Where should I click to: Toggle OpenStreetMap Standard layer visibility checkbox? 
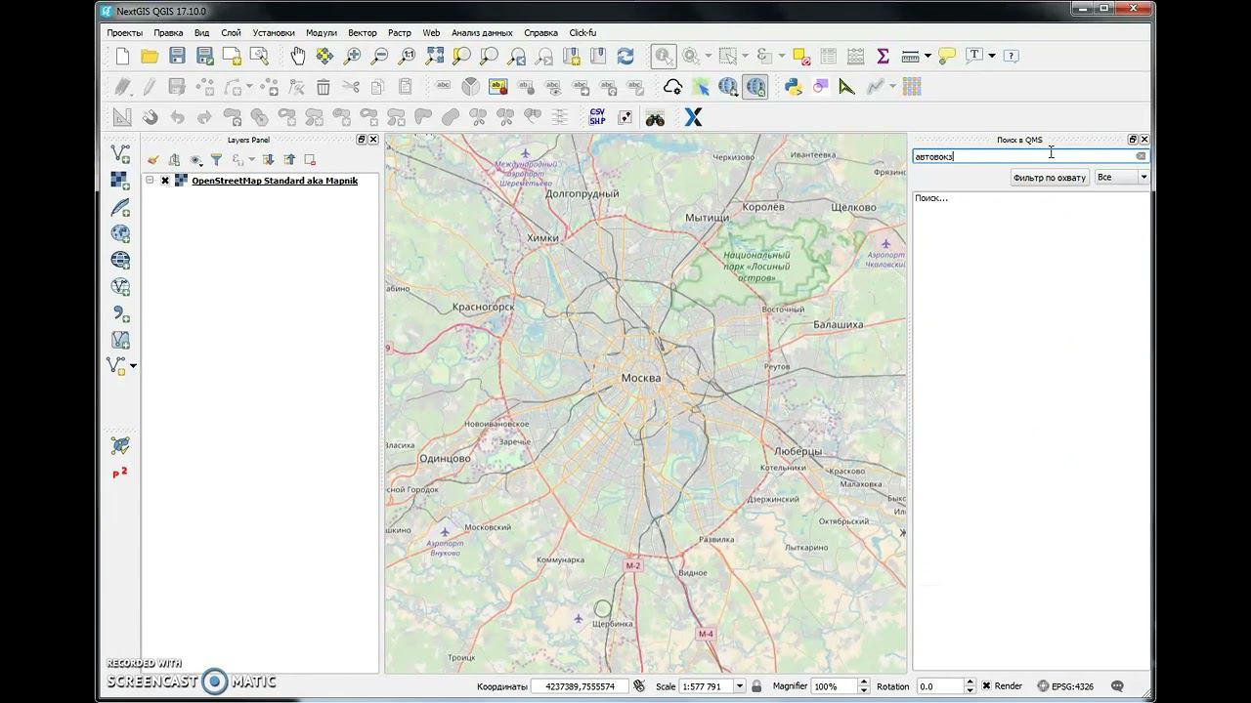click(165, 181)
